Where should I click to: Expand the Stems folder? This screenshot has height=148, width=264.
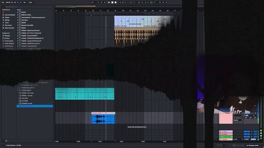click(x=18, y=28)
